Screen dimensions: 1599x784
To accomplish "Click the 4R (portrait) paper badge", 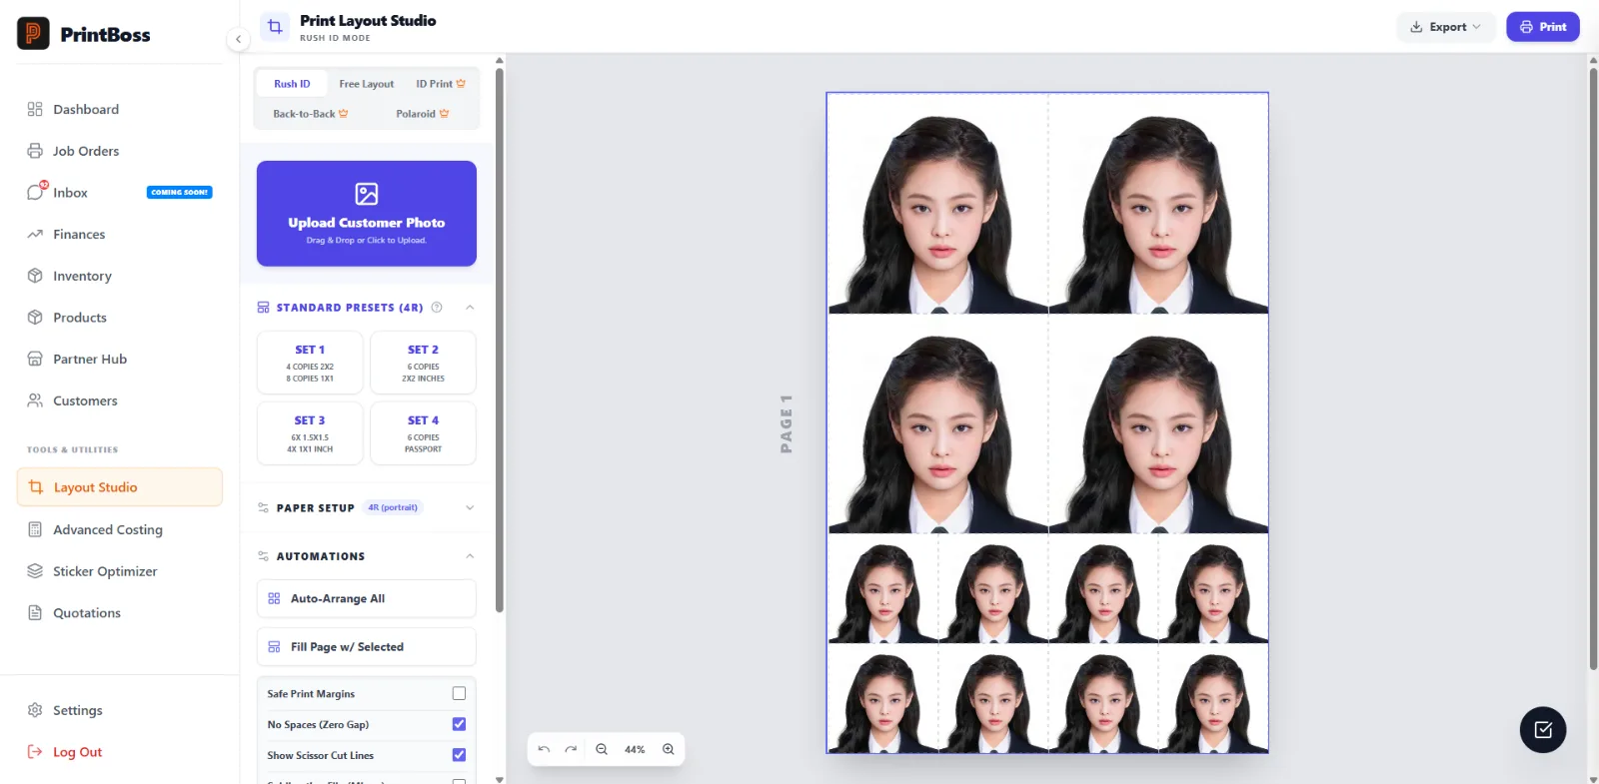I will pyautogui.click(x=393, y=507).
